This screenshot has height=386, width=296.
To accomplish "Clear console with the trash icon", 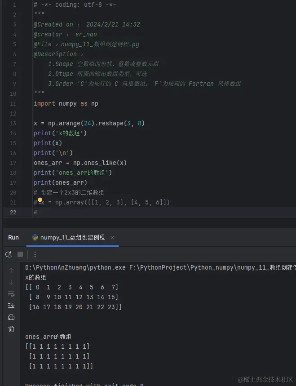I will pos(11,329).
